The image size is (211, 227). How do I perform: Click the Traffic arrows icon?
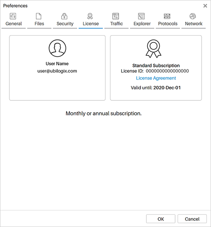(x=116, y=16)
